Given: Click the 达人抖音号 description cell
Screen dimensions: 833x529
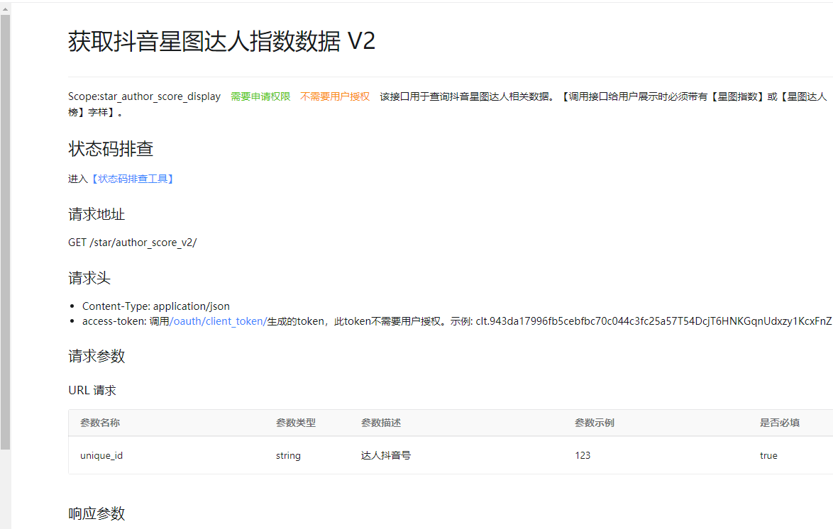Looking at the screenshot, I should pyautogui.click(x=386, y=455).
